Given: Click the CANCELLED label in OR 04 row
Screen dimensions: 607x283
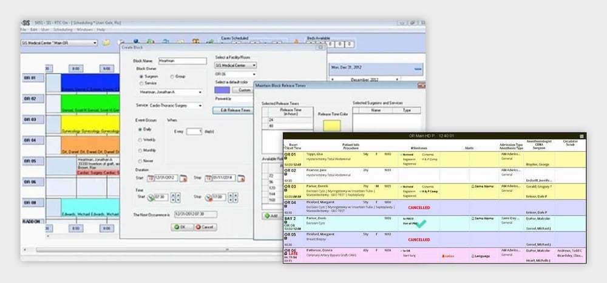Looking at the screenshot, I should pyautogui.click(x=419, y=208).
